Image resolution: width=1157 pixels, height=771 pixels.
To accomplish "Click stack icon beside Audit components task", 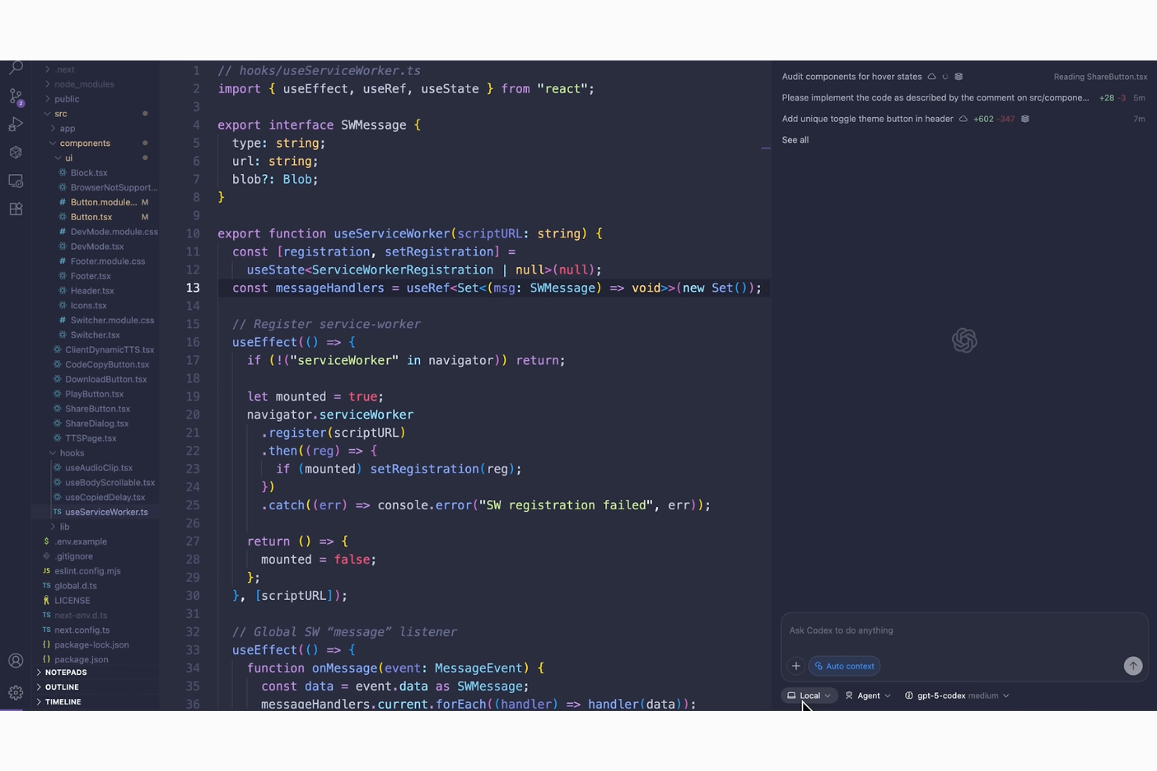I will [x=958, y=77].
